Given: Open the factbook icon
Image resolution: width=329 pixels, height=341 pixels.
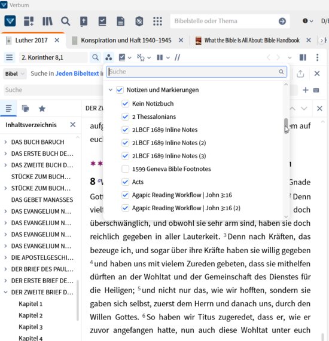Looking at the screenshot, I should pyautogui.click(x=84, y=21).
